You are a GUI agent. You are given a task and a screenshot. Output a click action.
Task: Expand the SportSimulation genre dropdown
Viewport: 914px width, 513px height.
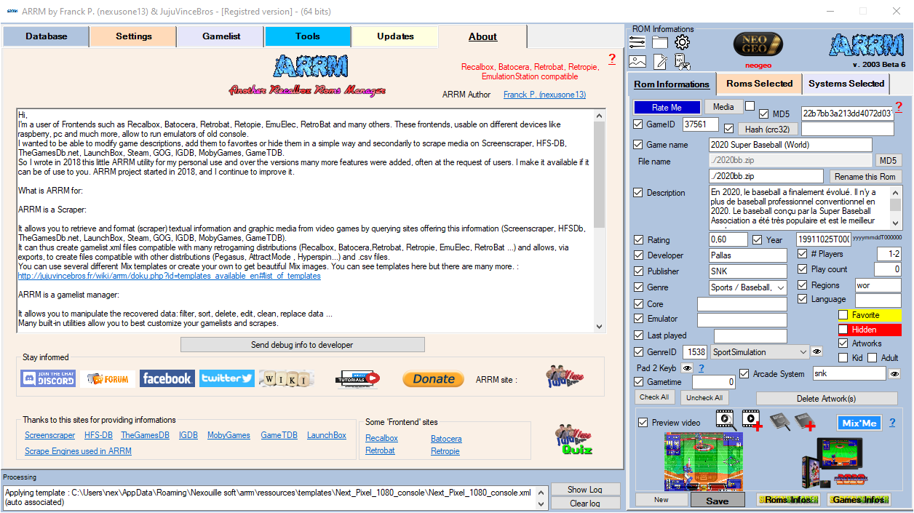803,352
